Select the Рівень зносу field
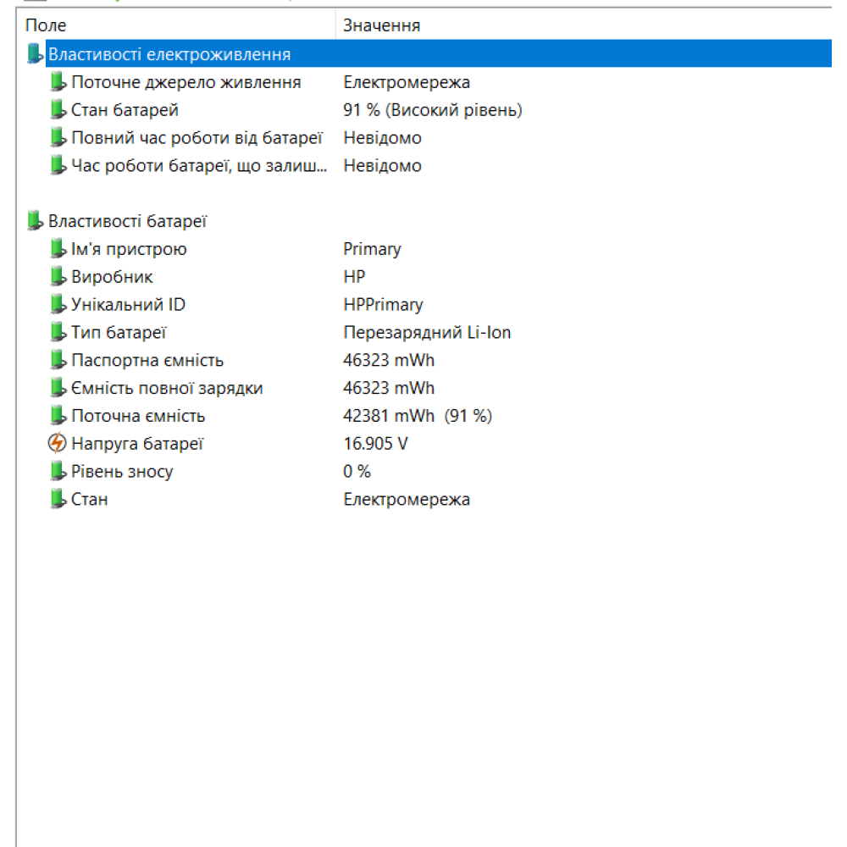 point(121,471)
